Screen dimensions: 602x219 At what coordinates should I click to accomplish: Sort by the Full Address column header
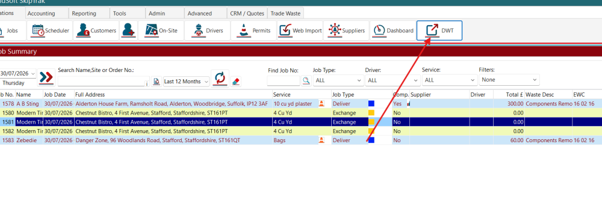pos(173,95)
